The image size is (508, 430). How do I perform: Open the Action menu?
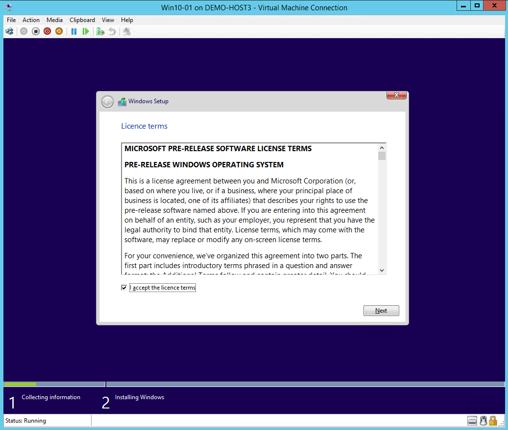coord(31,20)
